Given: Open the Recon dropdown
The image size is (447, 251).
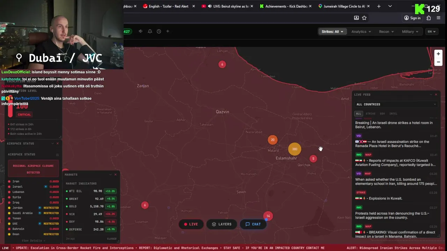Looking at the screenshot, I should [386, 31].
